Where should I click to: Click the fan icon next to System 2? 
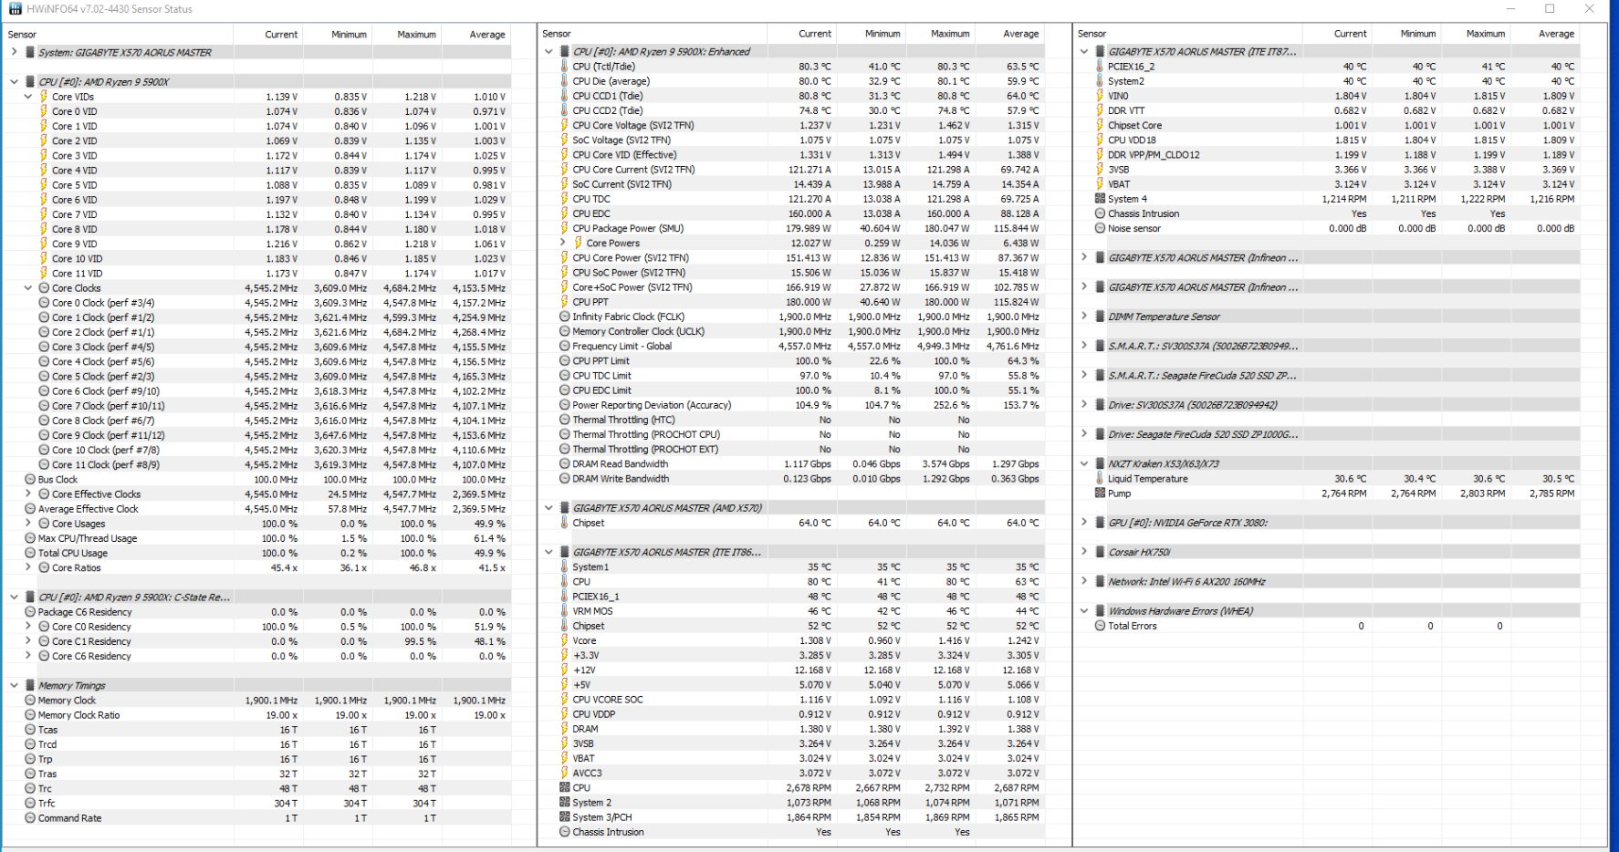[564, 803]
